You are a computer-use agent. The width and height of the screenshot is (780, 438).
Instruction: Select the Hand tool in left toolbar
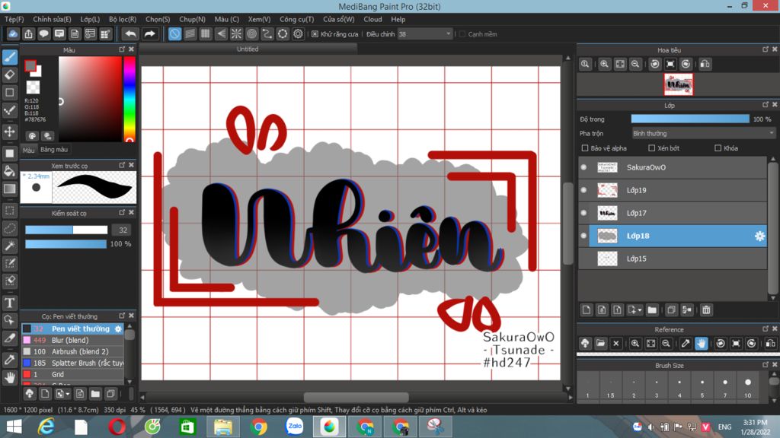10,377
